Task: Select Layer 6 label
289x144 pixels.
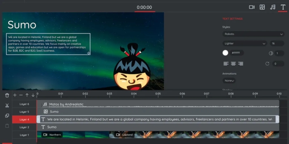Action: coord(24,104)
